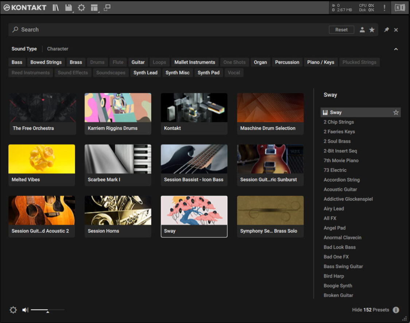Toggle the user content filter icon
Image resolution: width=410 pixels, height=323 pixels.
(362, 30)
